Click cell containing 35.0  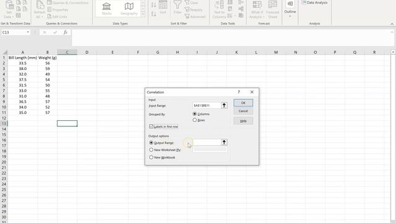pos(23,113)
